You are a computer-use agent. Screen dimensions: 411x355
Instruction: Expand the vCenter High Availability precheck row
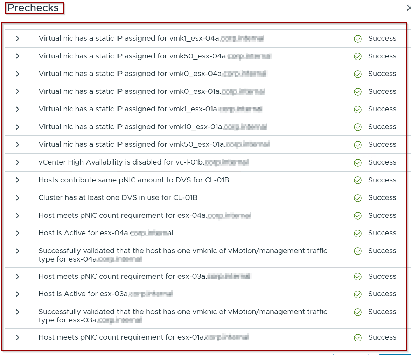coord(17,162)
